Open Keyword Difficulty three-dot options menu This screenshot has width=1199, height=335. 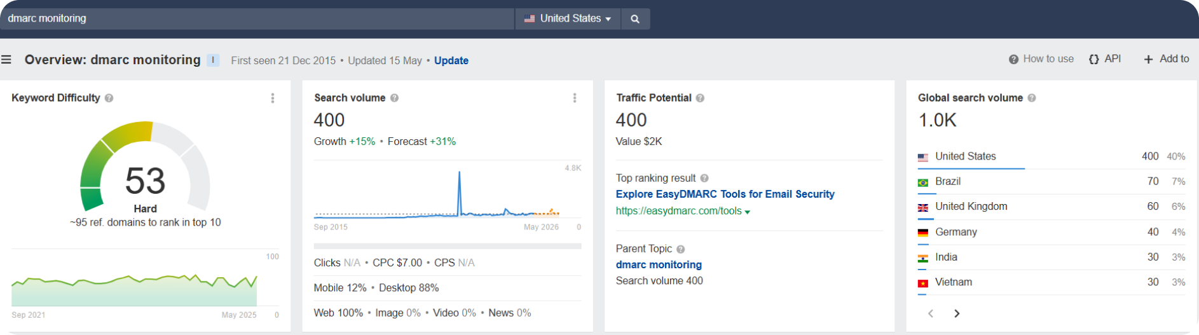tap(273, 98)
